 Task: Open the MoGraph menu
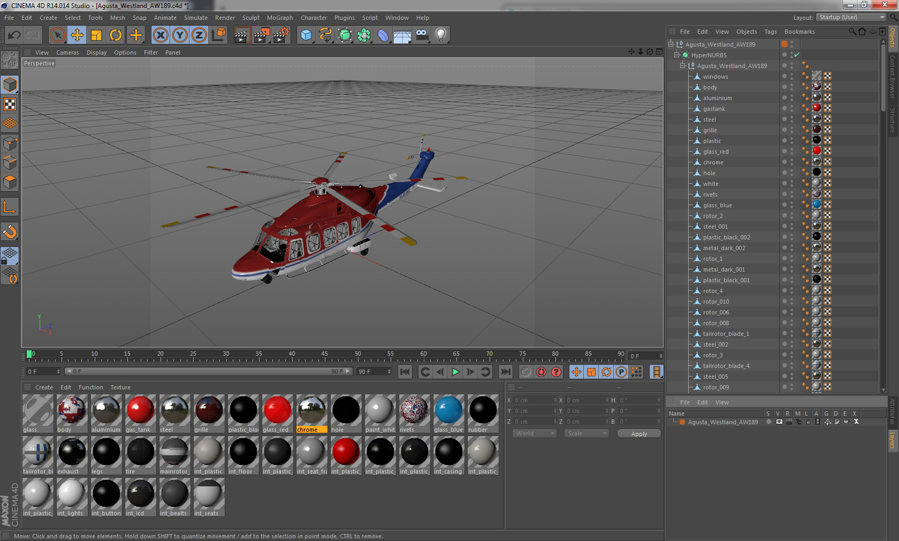coord(280,18)
